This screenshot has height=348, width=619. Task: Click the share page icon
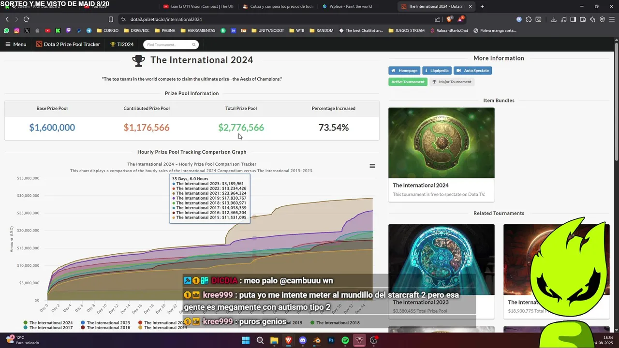pyautogui.click(x=438, y=19)
